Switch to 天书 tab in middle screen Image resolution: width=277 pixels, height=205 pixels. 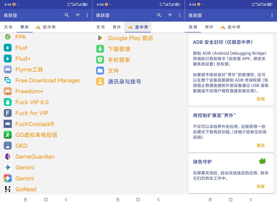click(101, 27)
